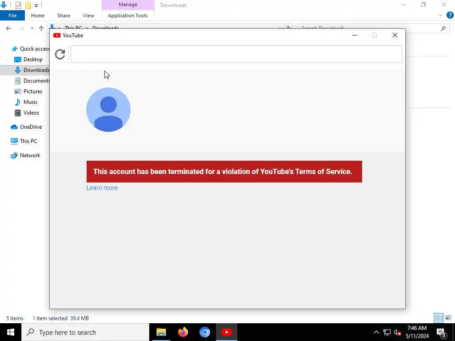
Task: Select Network in the navigation pane
Action: [25, 155]
